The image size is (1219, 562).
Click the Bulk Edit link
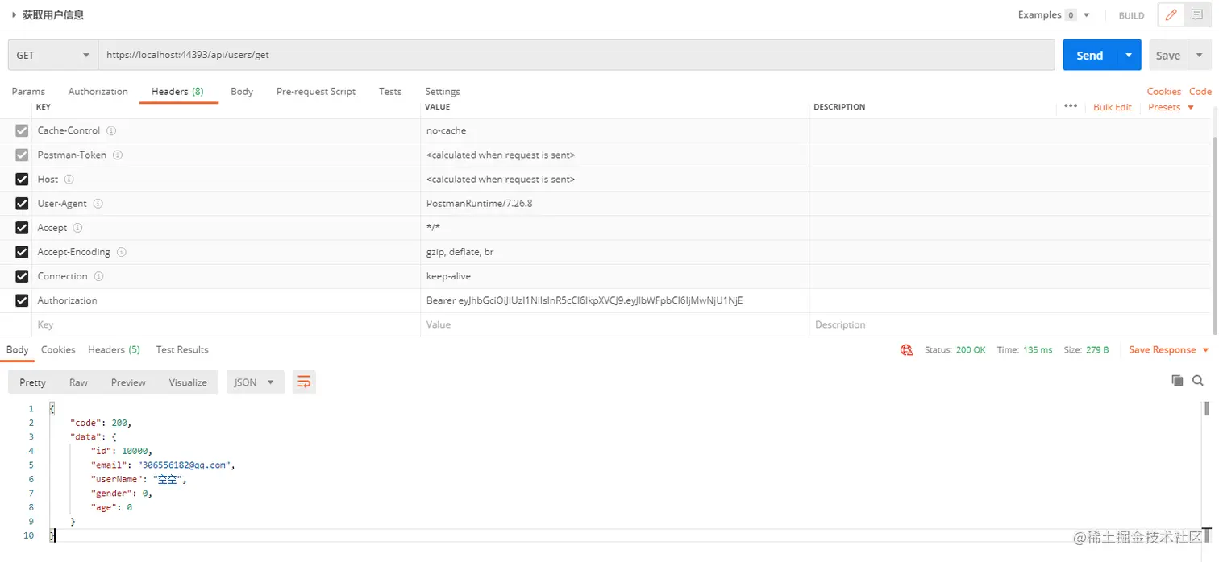click(x=1113, y=107)
